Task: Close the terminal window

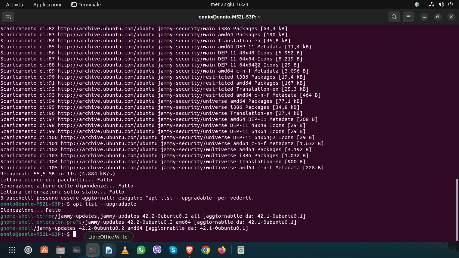Action: [x=451, y=17]
